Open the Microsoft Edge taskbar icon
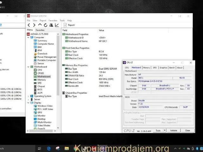The height and width of the screenshot is (152, 203). tap(49, 148)
